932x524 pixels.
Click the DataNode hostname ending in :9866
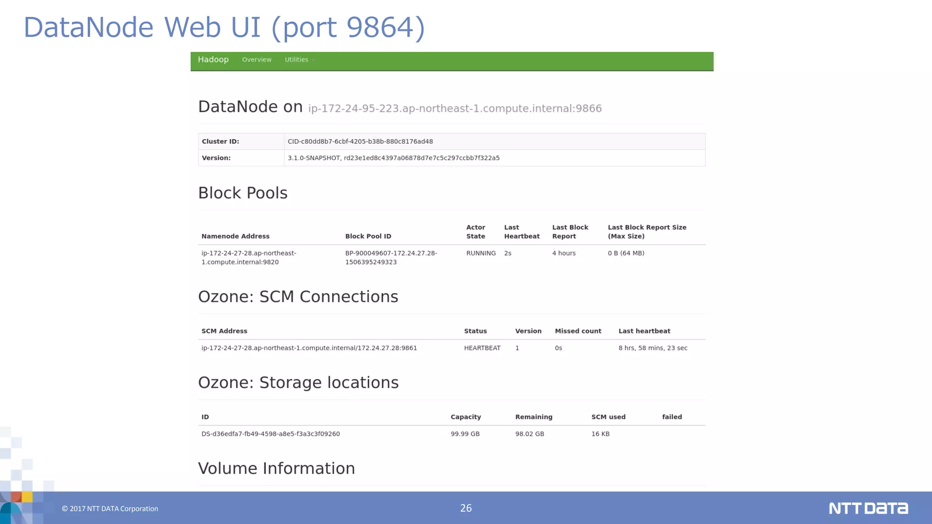[x=455, y=109]
